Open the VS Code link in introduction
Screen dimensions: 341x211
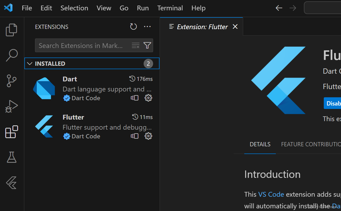[271, 194]
